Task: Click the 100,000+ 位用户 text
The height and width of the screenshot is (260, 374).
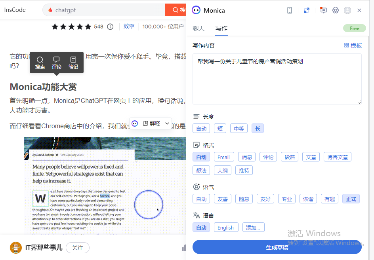Action: point(163,27)
